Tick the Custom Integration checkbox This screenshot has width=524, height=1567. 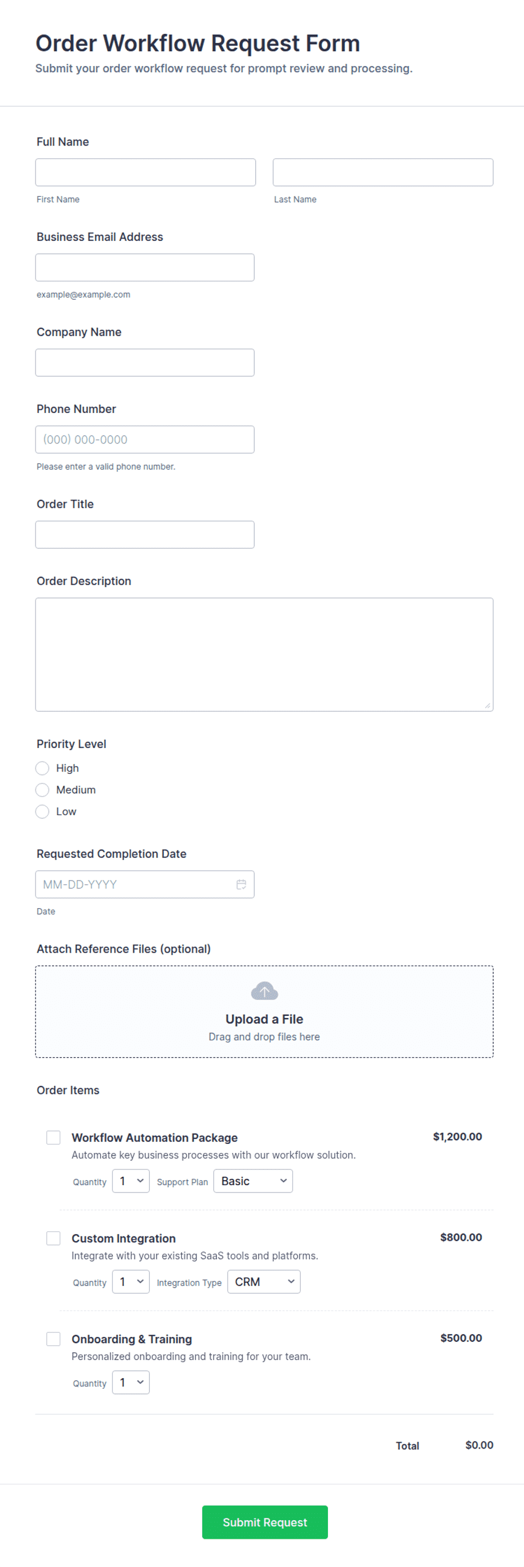54,1238
